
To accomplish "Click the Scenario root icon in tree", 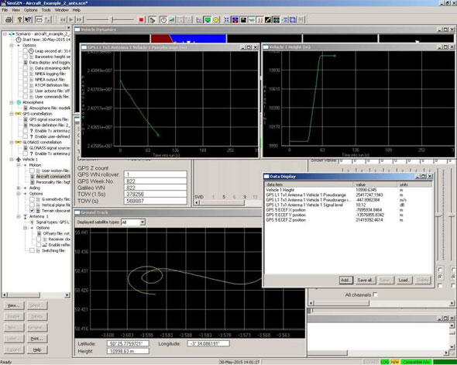I will click(12, 34).
